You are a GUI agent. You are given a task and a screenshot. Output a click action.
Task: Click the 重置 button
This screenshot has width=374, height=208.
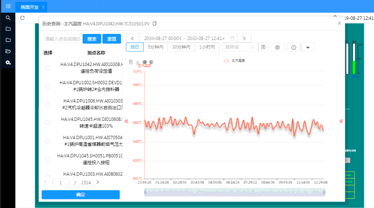(112, 39)
